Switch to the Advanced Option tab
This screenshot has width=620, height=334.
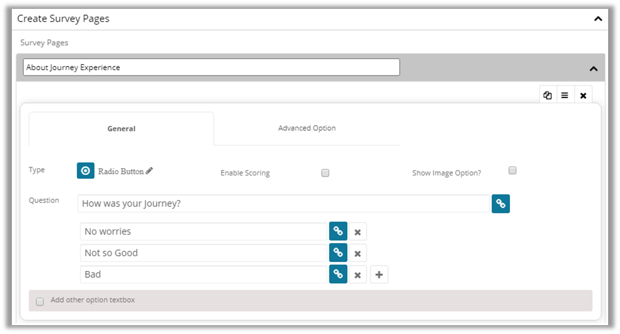(307, 128)
